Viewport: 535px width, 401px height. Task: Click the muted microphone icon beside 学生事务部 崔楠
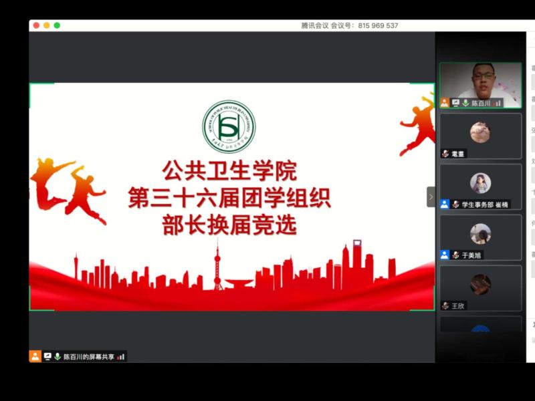tap(455, 205)
